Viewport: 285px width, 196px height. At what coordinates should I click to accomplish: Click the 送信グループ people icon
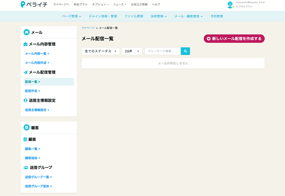click(x=26, y=167)
